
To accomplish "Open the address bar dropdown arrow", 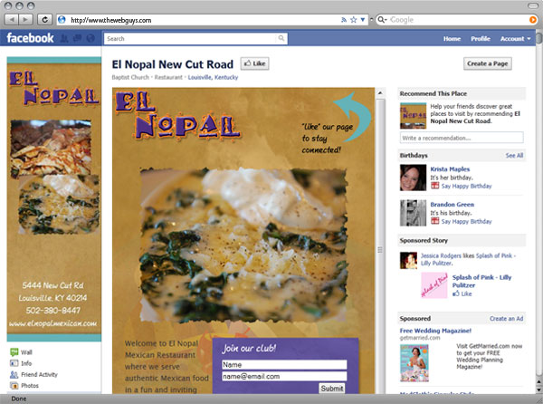I will (x=363, y=20).
